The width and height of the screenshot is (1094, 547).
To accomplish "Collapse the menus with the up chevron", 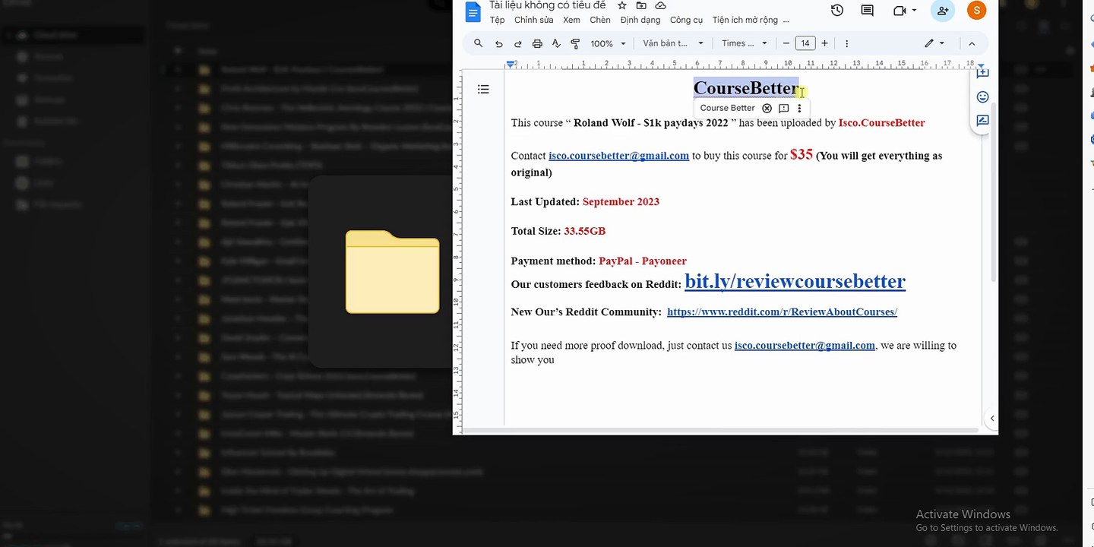I will 972,43.
